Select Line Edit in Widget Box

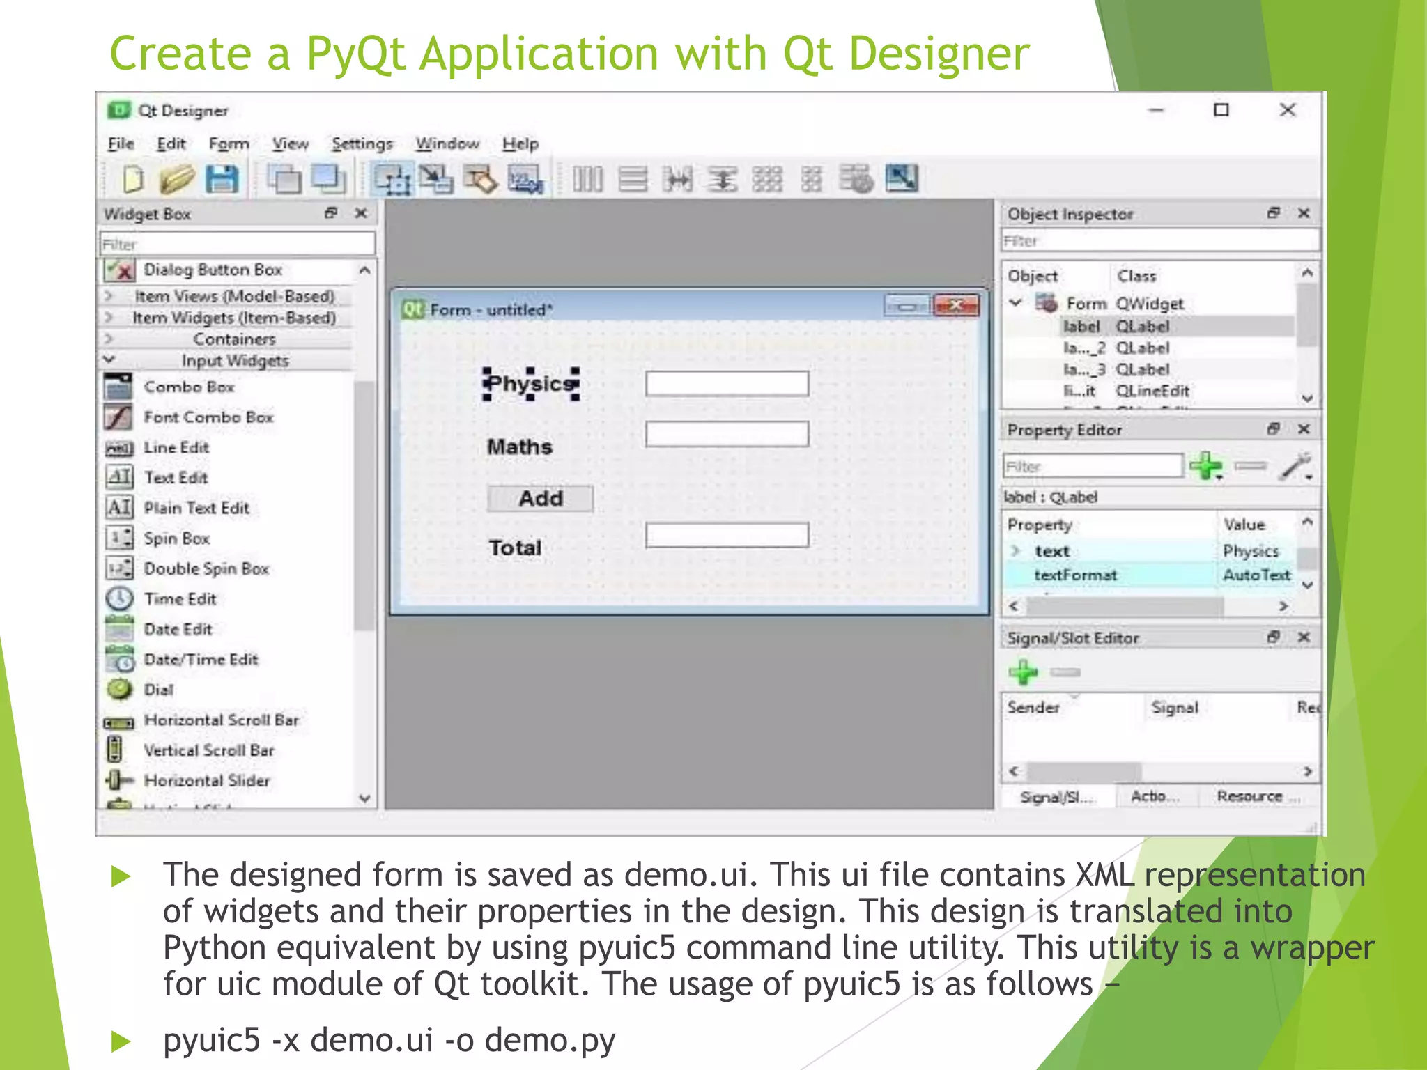176,448
